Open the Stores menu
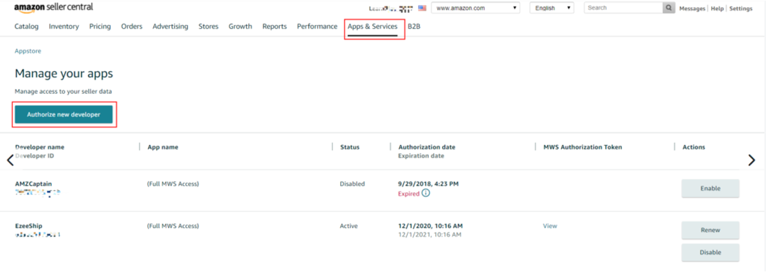The width and height of the screenshot is (766, 272). tap(208, 26)
